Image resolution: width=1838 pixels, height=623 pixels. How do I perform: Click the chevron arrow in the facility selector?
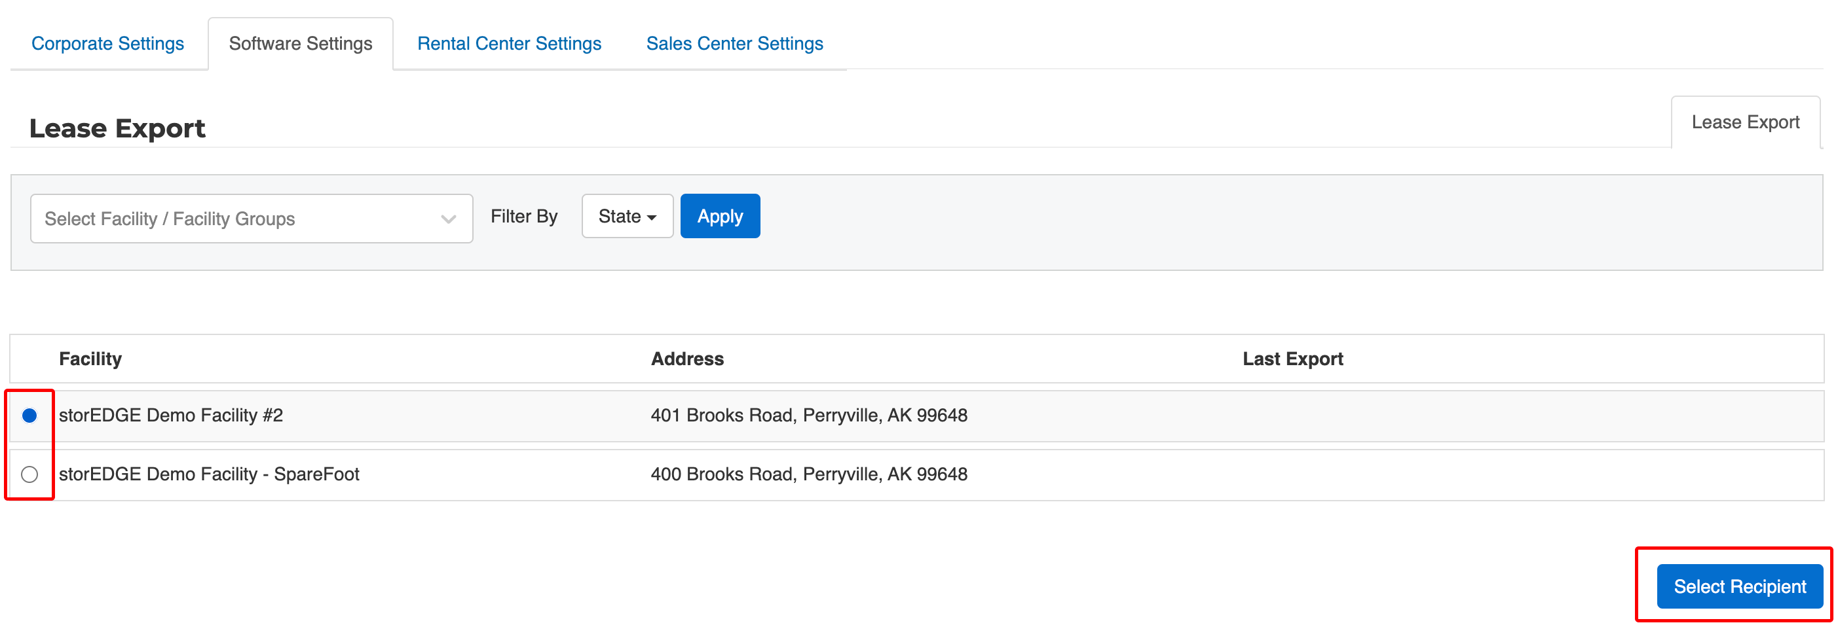pyautogui.click(x=448, y=219)
